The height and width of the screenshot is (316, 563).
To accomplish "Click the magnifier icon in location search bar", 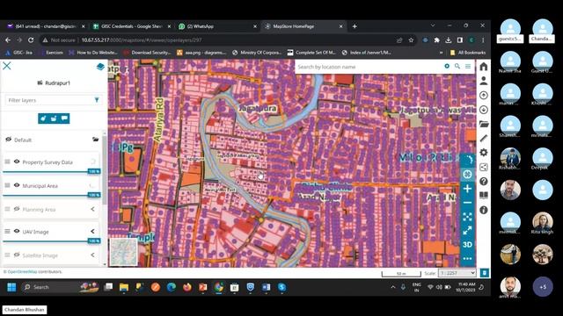I will (457, 67).
